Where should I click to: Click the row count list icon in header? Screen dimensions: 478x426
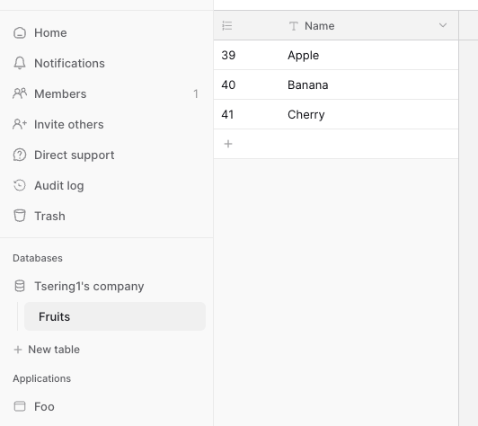coord(227,26)
